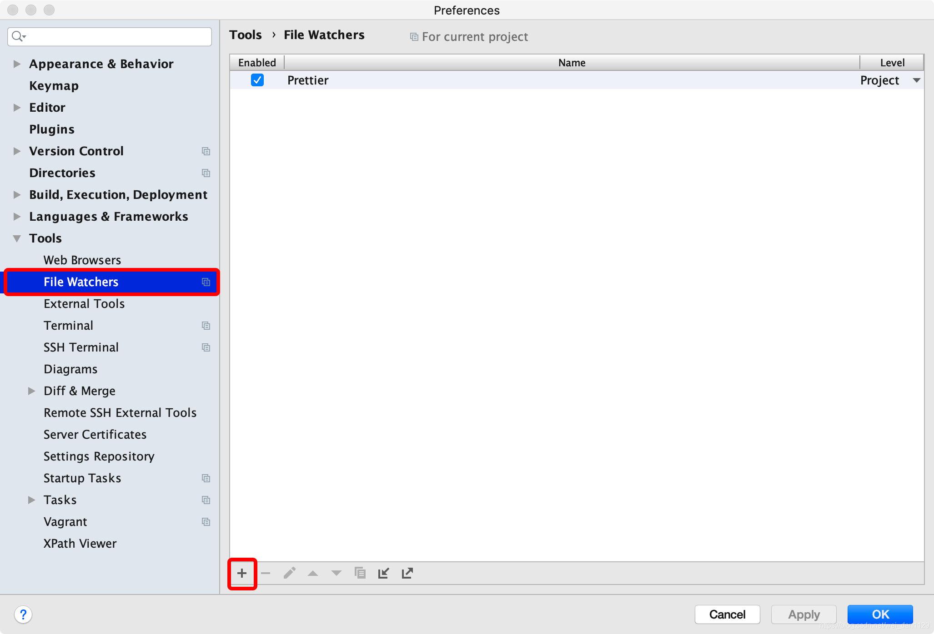The width and height of the screenshot is (934, 634).
Task: Click the Remove watcher minus icon
Action: tap(266, 573)
